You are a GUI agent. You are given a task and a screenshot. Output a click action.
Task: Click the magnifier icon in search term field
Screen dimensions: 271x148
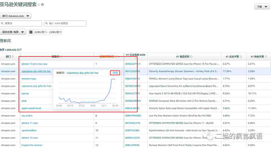[2, 23]
